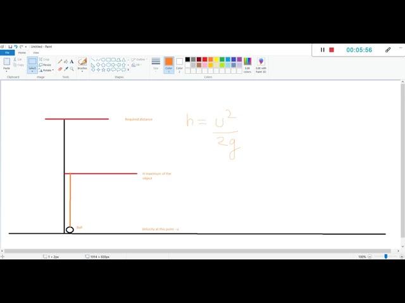Click the zoom slider handle
405x303 pixels.
tap(385, 256)
